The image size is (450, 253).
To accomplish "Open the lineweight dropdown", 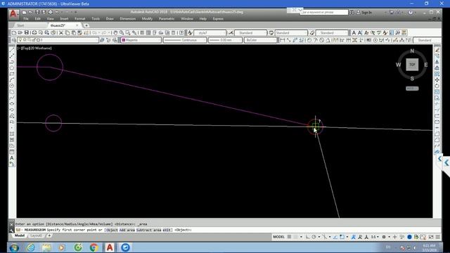I will click(x=225, y=40).
